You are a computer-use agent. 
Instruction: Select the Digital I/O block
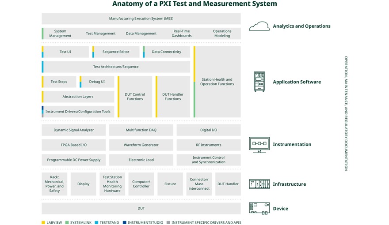[x=209, y=130]
